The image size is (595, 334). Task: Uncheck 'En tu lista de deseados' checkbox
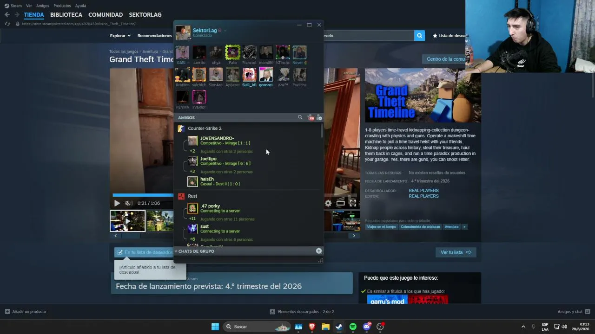click(x=120, y=252)
